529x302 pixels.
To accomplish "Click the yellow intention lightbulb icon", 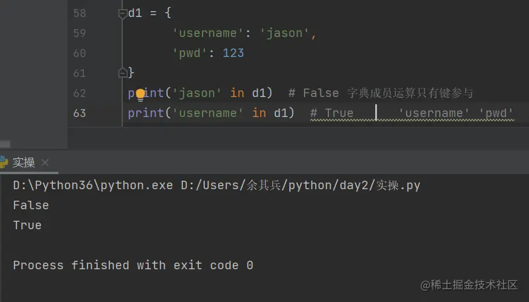I will coord(140,95).
